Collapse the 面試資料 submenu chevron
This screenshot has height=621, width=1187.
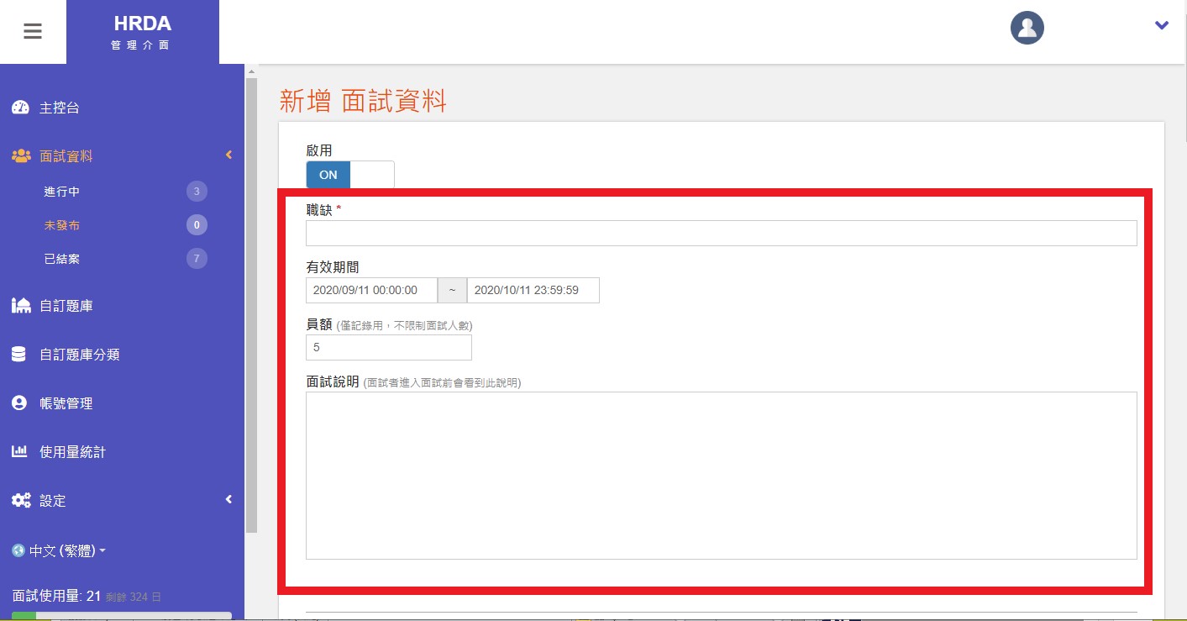click(228, 155)
